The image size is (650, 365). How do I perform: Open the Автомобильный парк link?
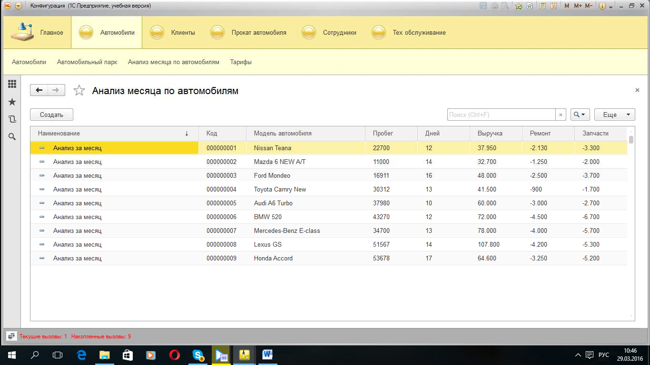click(87, 62)
